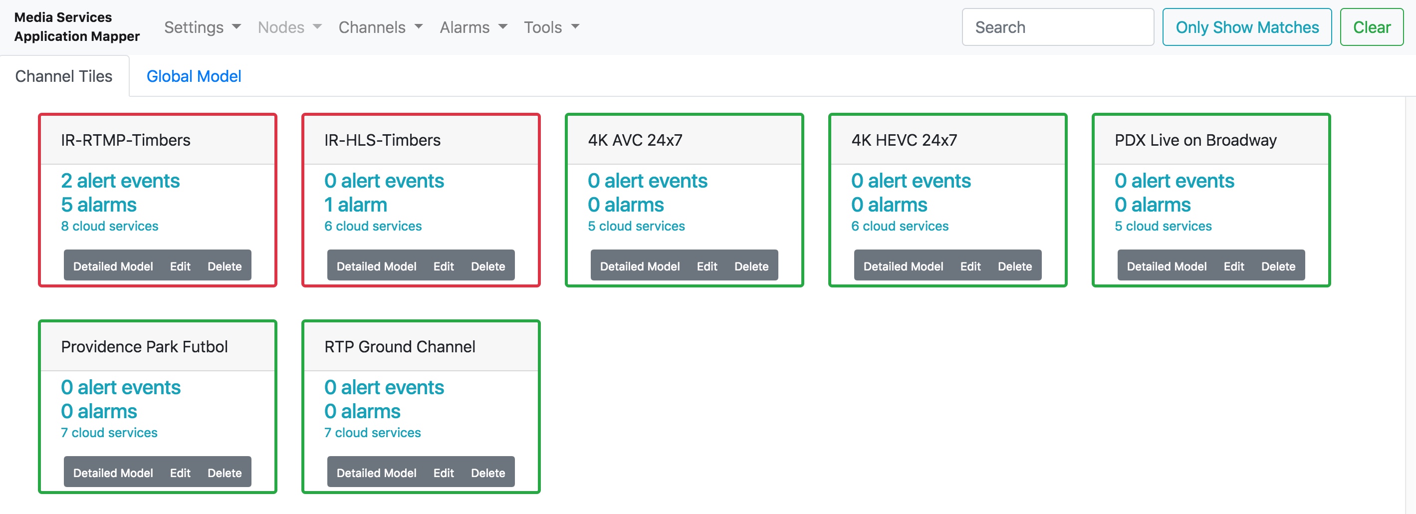Delete the RTP Ground Channel
This screenshot has height=514, width=1416.
[487, 473]
